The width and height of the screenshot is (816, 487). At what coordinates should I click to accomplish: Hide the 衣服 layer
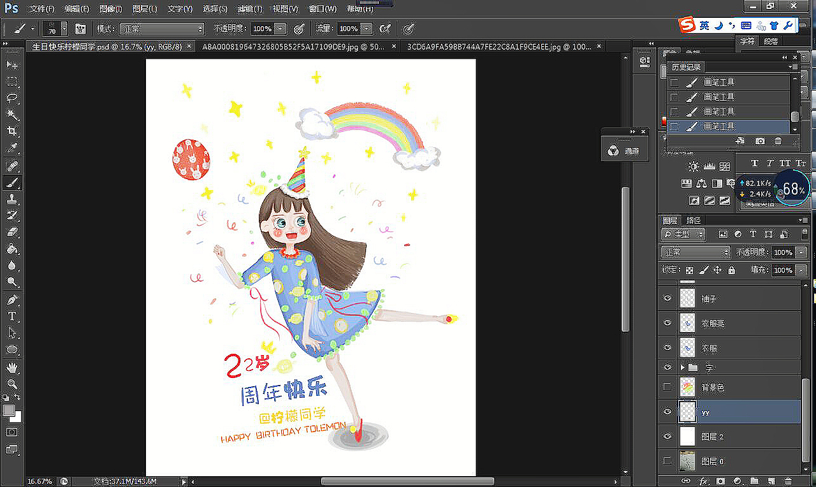tap(667, 348)
